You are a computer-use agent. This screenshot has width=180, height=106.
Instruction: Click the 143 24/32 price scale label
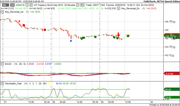click(x=170, y=47)
